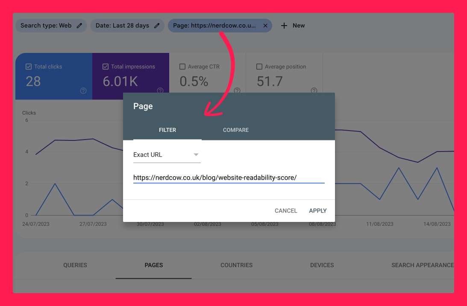
Task: Open the Date: Last 28 days filter
Action: (x=122, y=26)
